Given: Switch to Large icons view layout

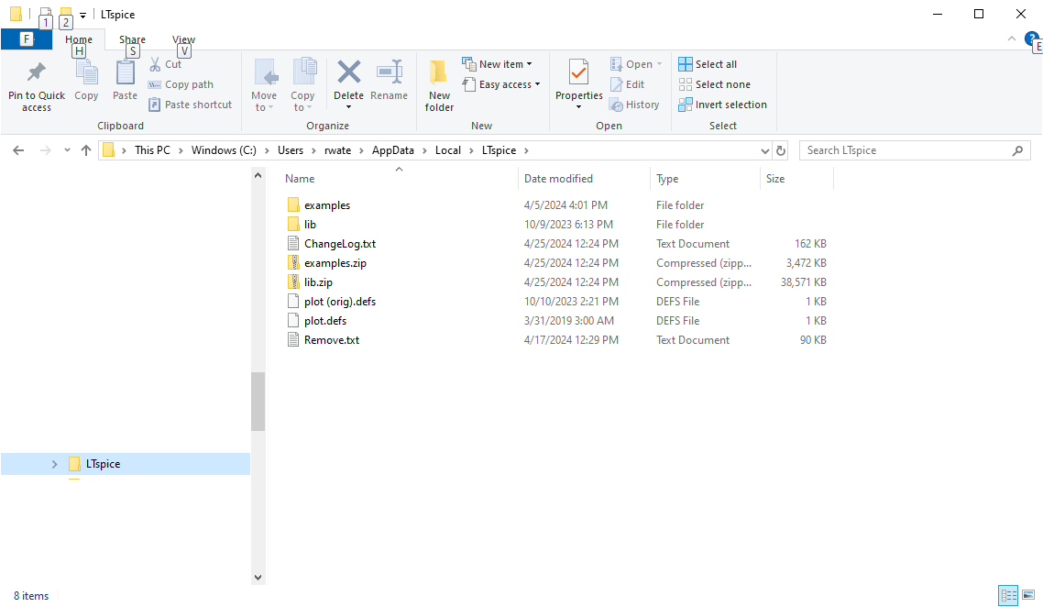Looking at the screenshot, I should coord(1028,595).
